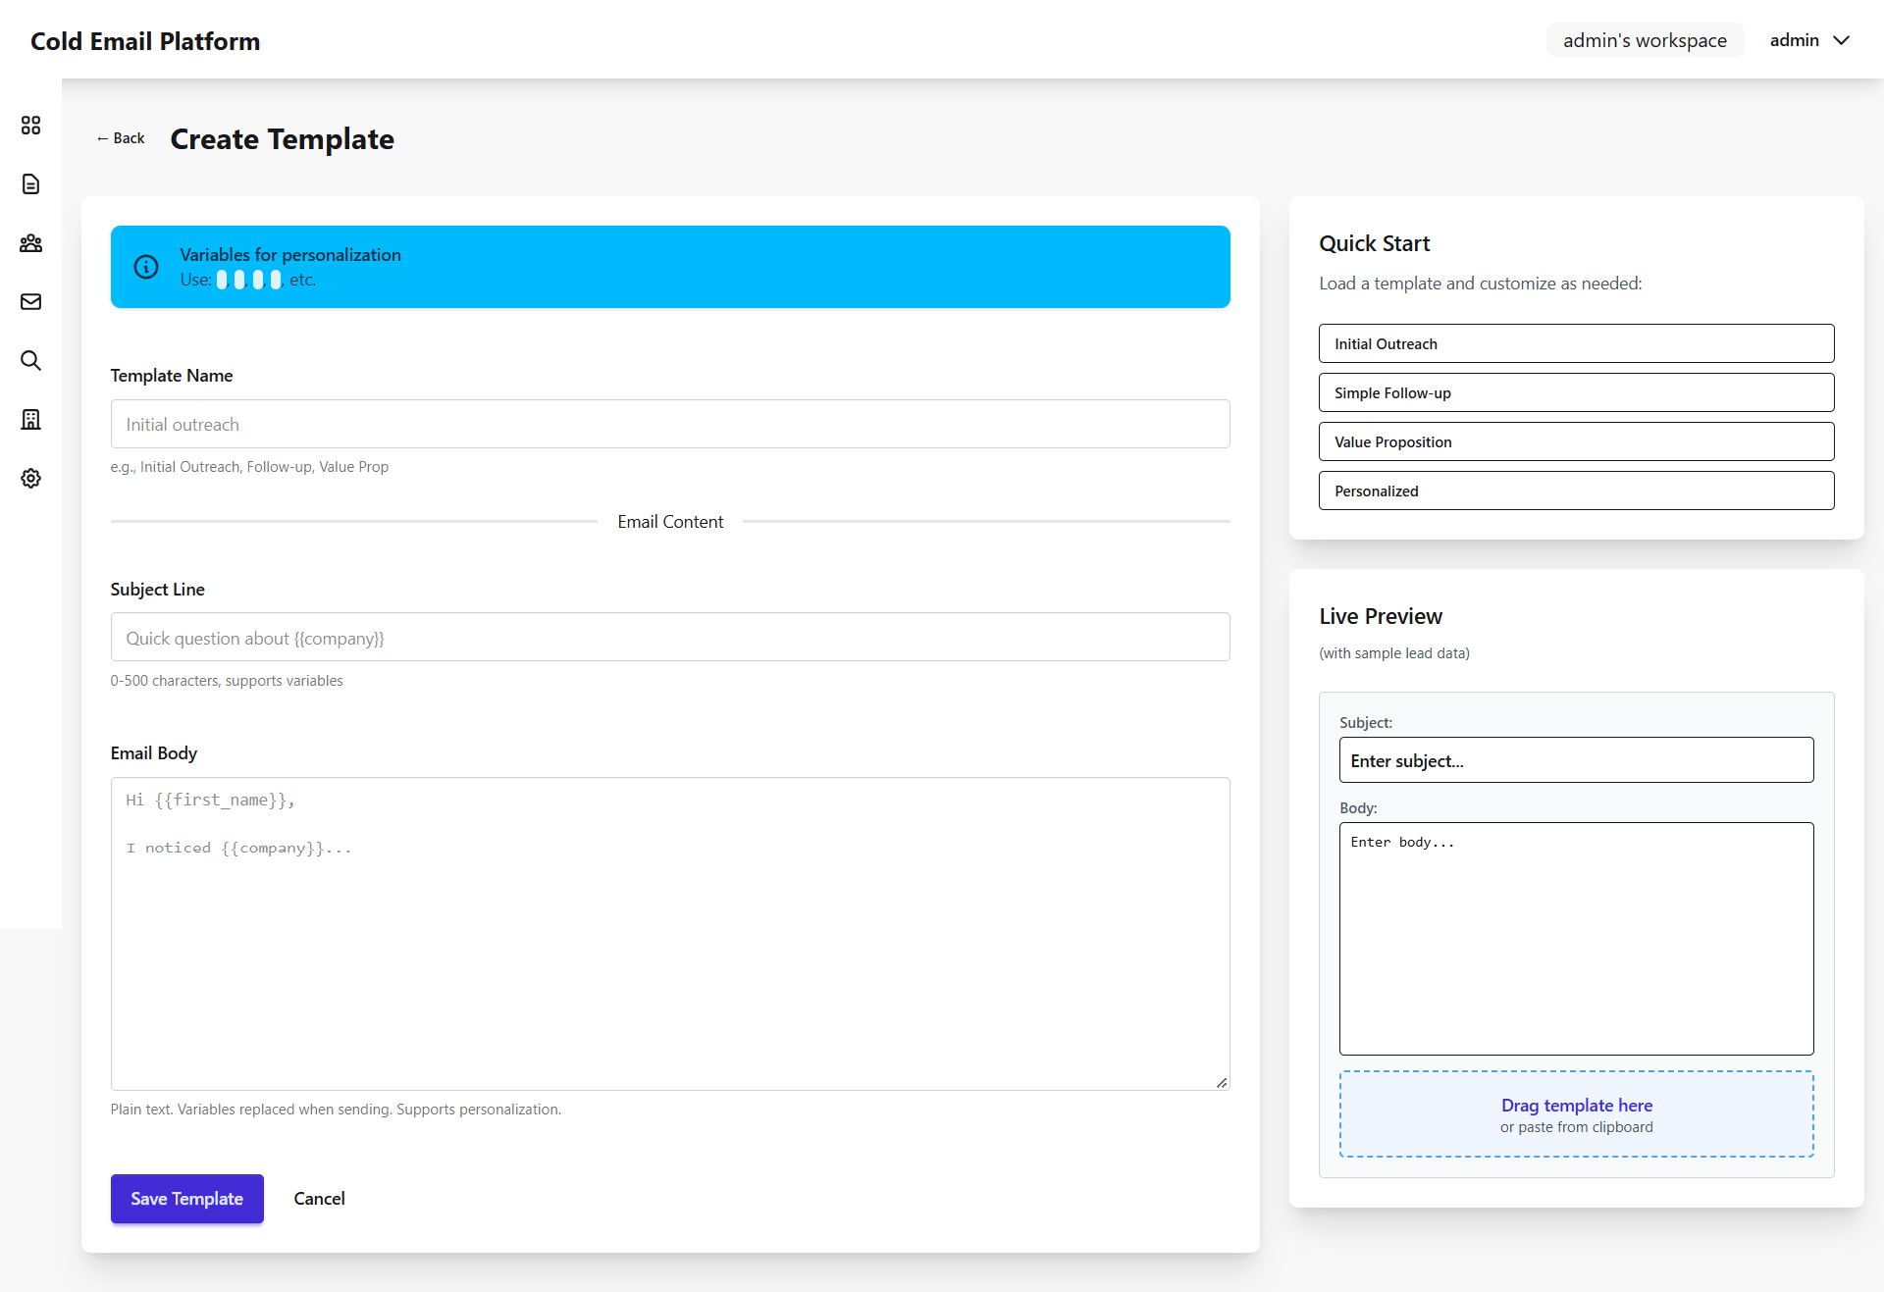The image size is (1884, 1292).
Task: Click the Quick Start heading
Action: pos(1374,243)
